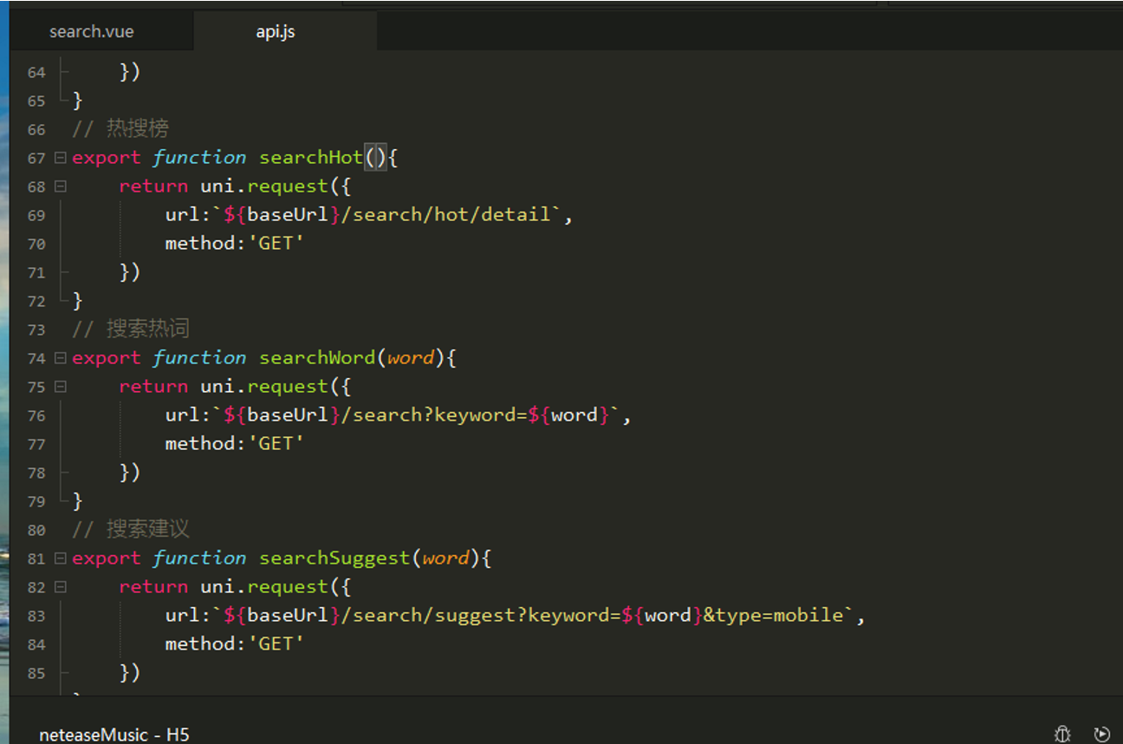The height and width of the screenshot is (744, 1123).
Task: Click the export keyword on line 74
Action: [x=107, y=358]
